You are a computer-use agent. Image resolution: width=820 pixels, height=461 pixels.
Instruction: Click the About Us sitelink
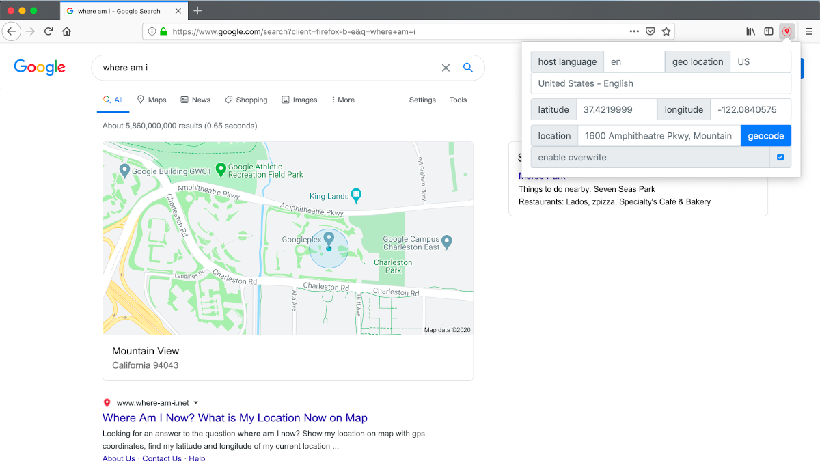click(119, 458)
